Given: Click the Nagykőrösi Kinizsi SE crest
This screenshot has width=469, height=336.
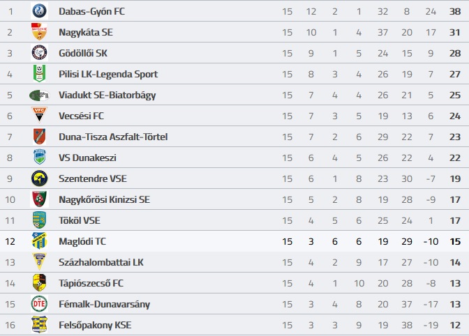Looking at the screenshot, I should tap(39, 199).
